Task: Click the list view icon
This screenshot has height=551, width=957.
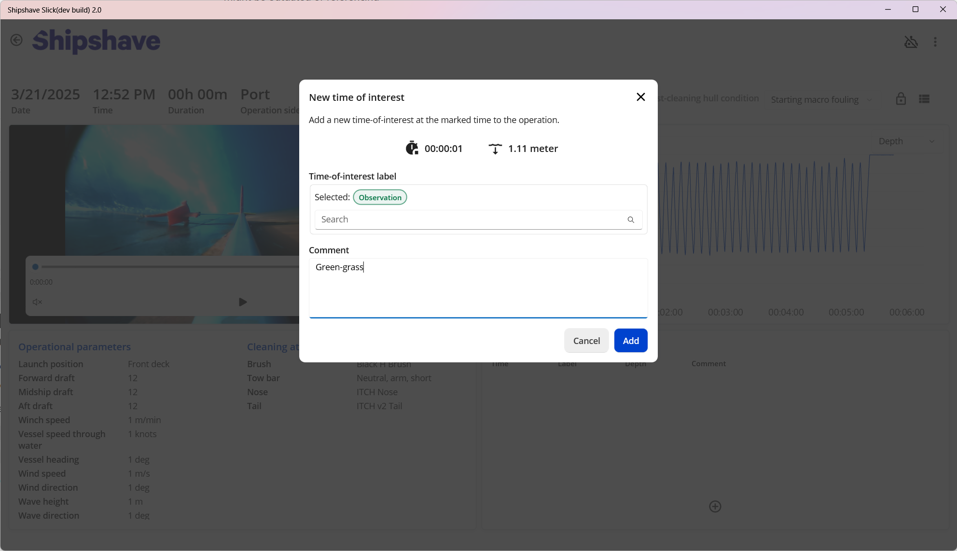Action: (x=924, y=99)
